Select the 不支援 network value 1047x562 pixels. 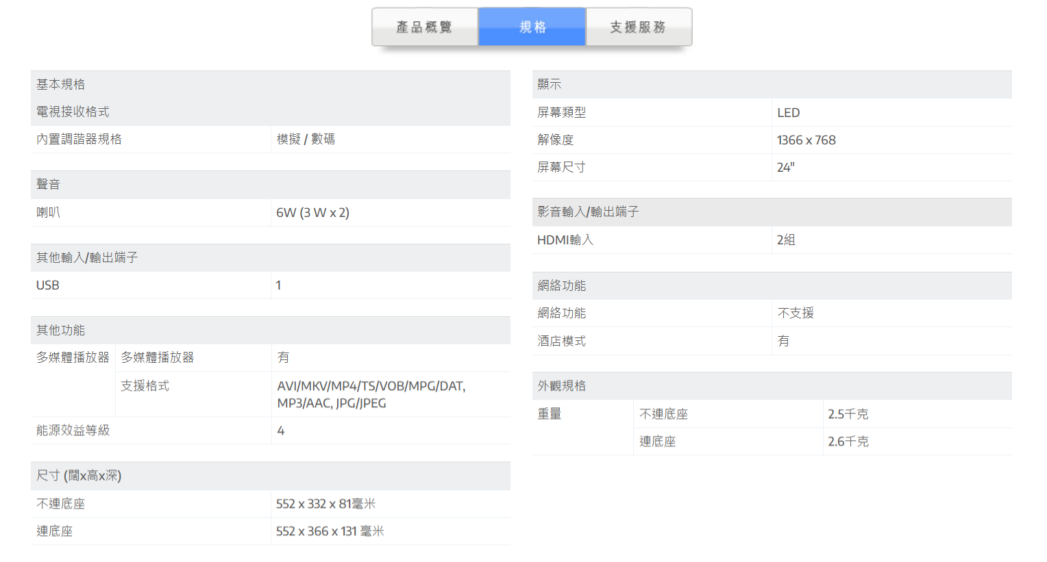pos(796,313)
